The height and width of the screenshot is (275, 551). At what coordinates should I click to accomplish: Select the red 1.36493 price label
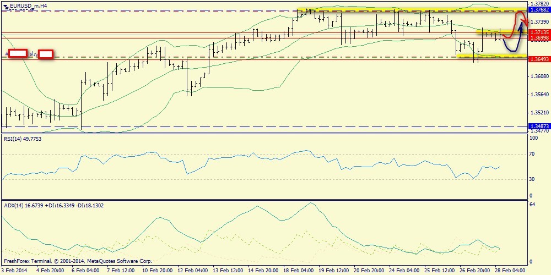tap(538, 59)
